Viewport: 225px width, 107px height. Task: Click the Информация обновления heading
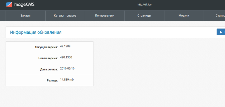(36, 32)
